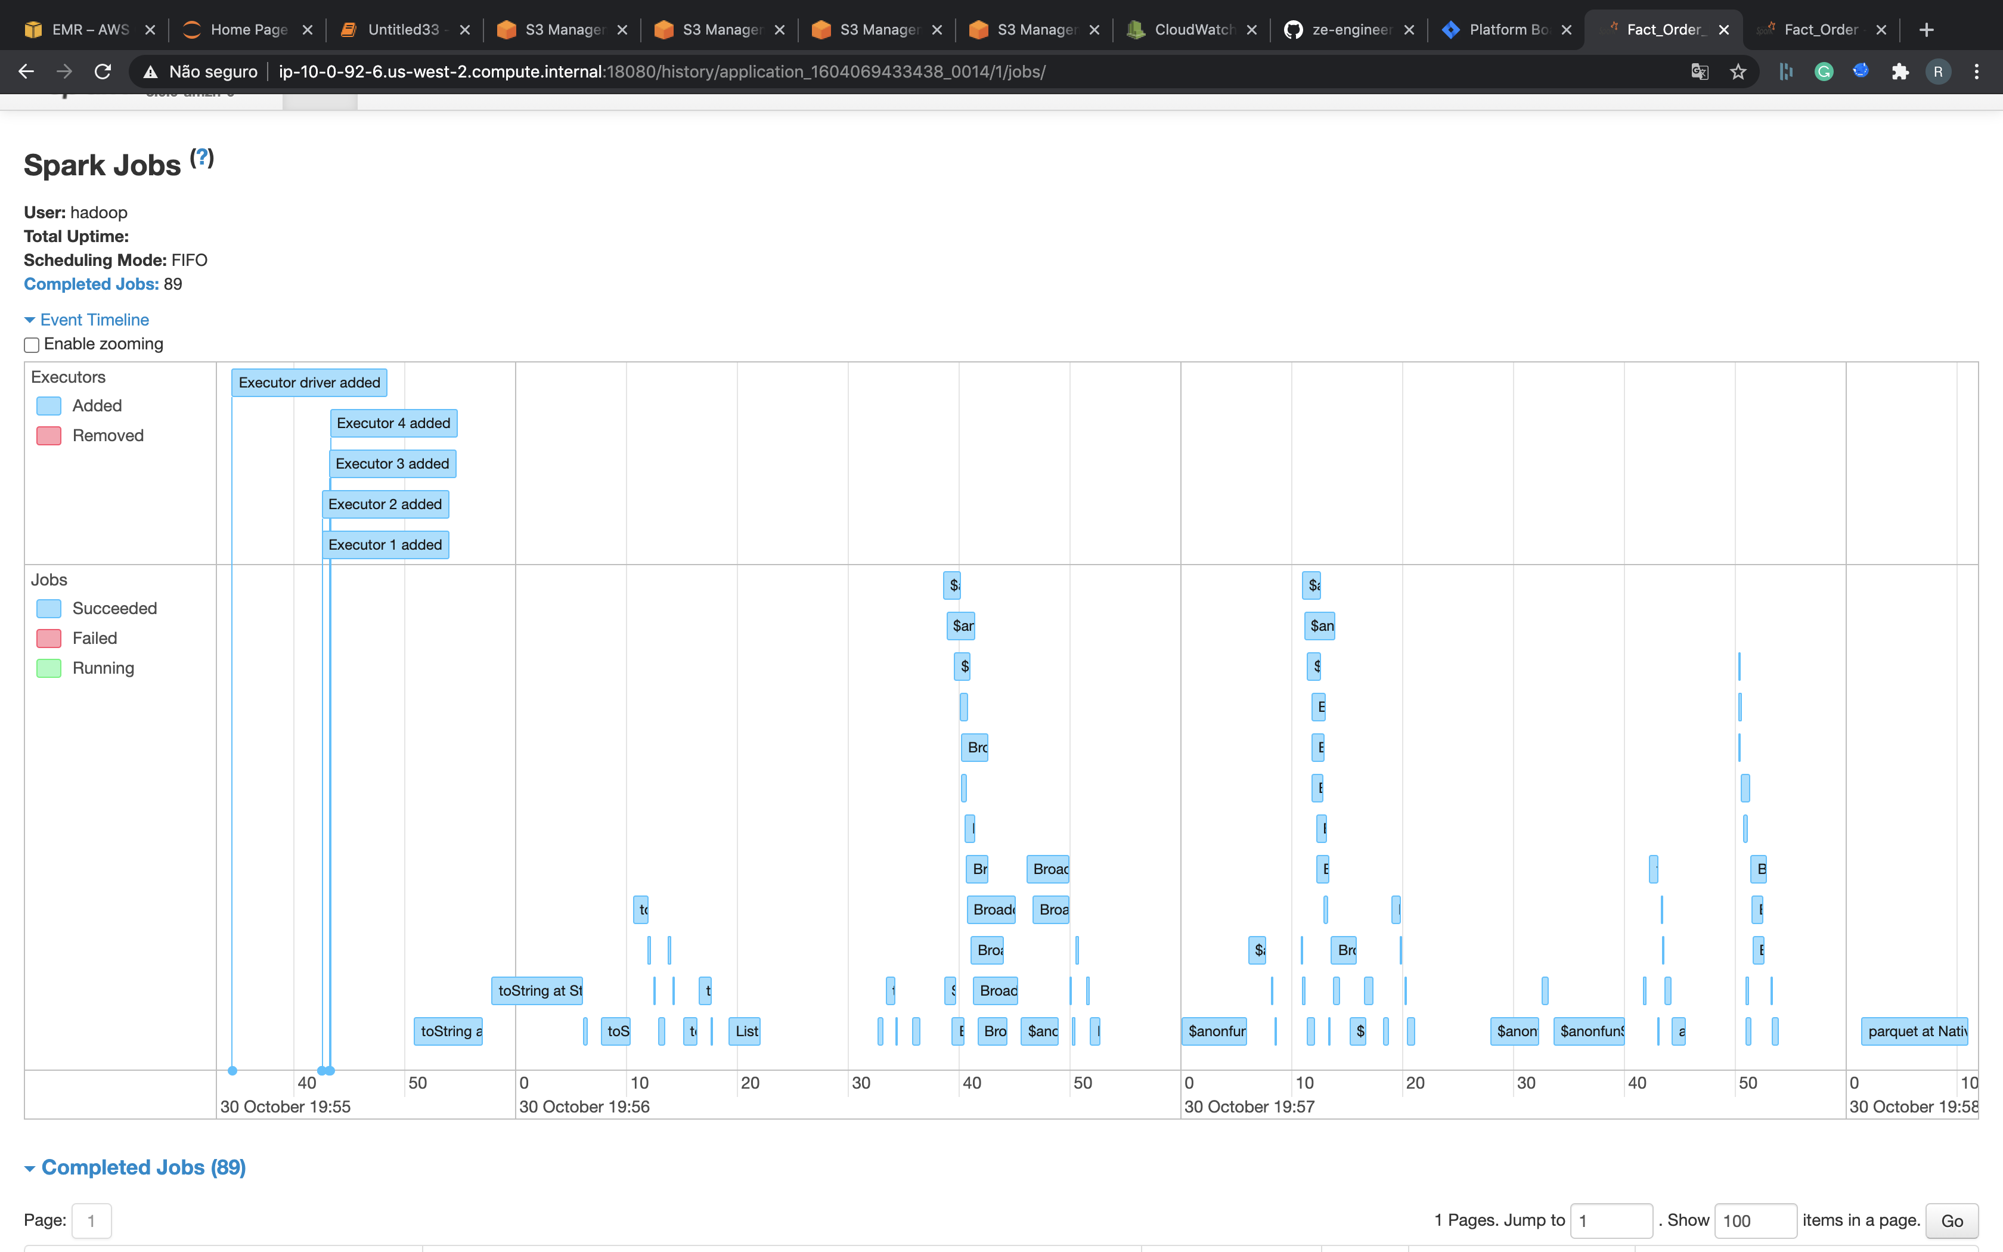The image size is (2003, 1252).
Task: Translate the page via the Google Translate icon
Action: pos(1700,71)
